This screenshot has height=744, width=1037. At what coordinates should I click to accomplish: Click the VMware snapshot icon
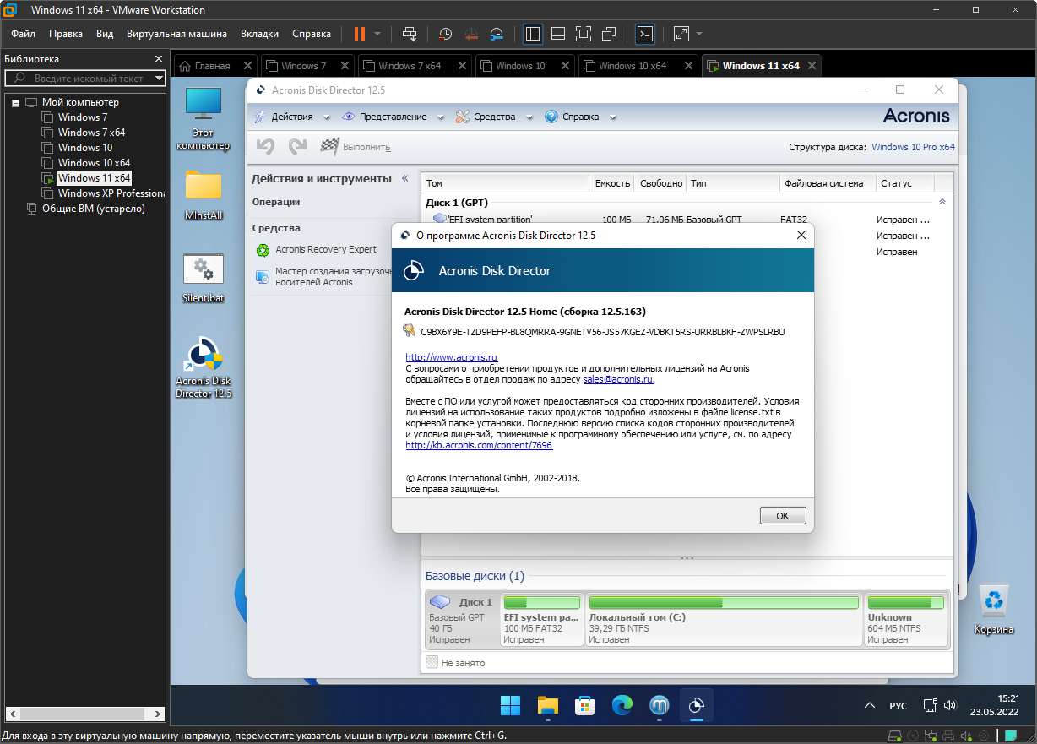(445, 34)
